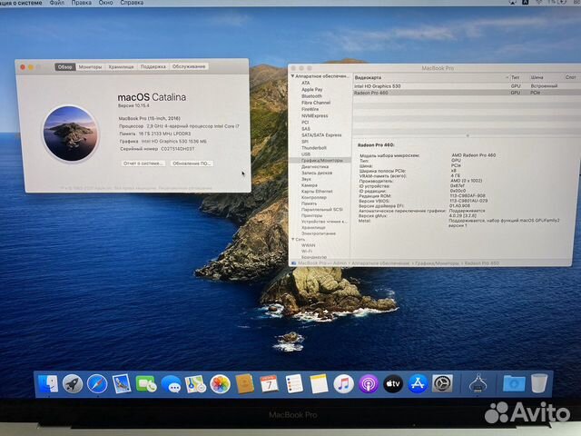Open FaceTime in the Dock
The height and width of the screenshot is (436, 581).
[x=146, y=383]
